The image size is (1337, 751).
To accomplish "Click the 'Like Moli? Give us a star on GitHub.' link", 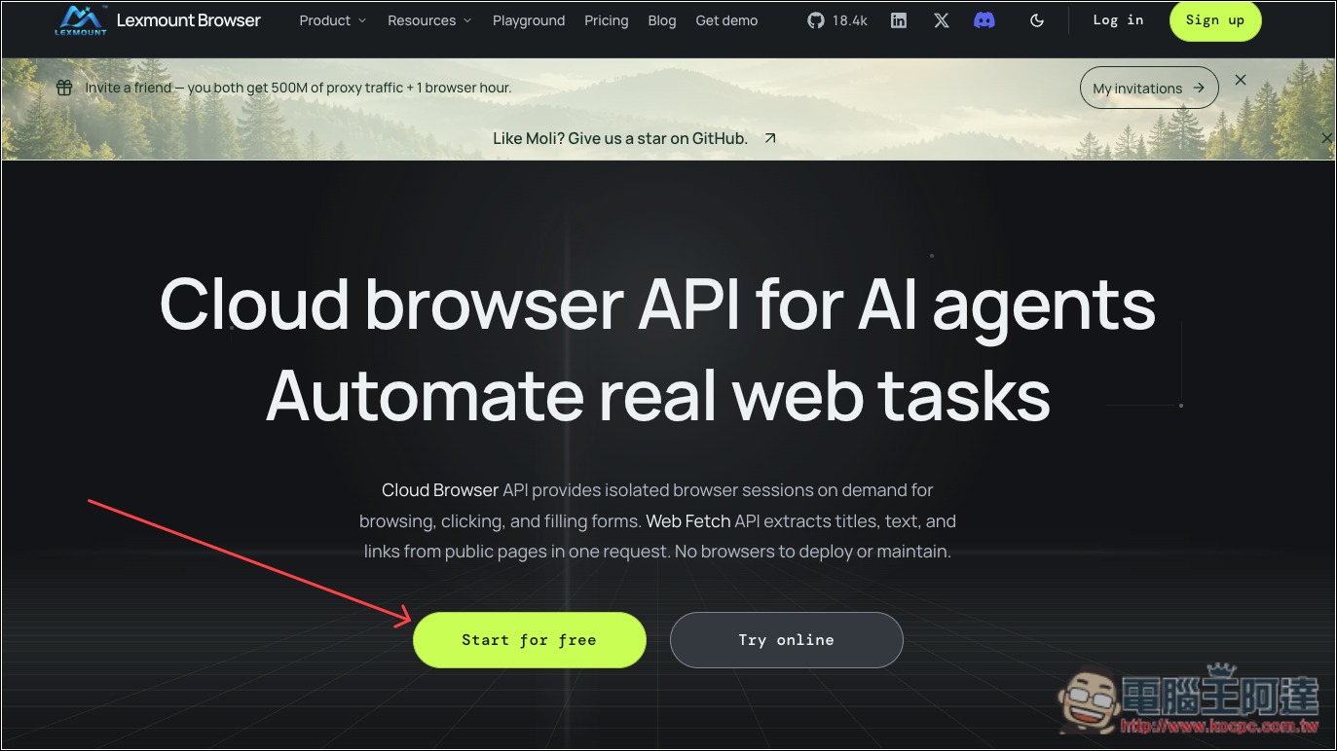I will pos(620,138).
